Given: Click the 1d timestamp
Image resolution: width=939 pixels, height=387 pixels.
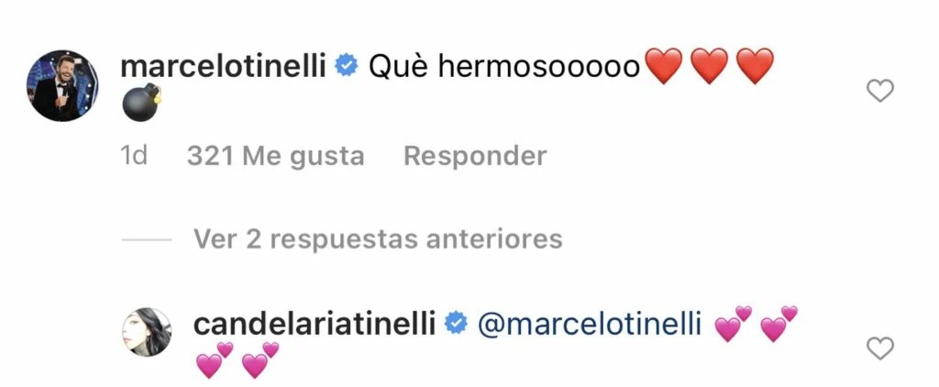Looking at the screenshot, I should point(134,156).
